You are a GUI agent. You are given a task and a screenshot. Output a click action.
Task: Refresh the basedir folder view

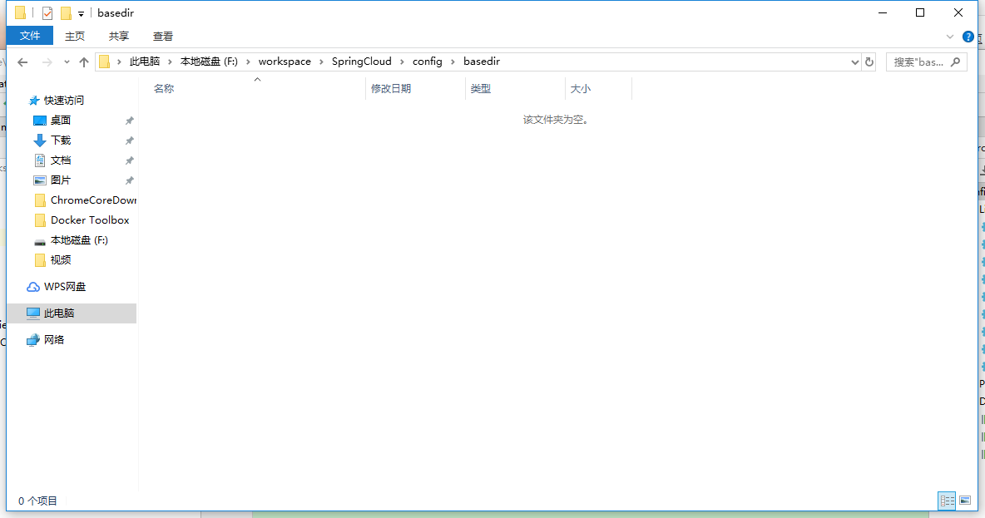(869, 62)
